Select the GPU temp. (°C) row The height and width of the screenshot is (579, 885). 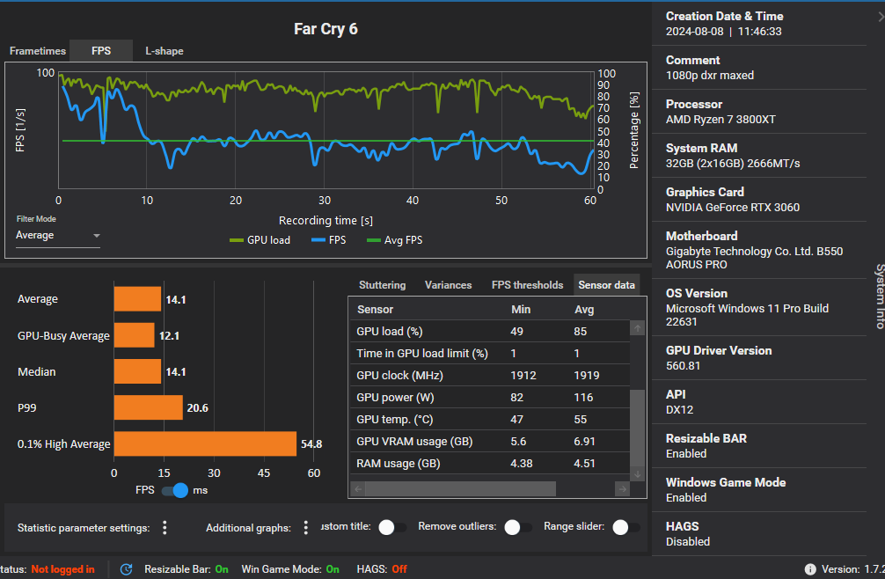(490, 420)
